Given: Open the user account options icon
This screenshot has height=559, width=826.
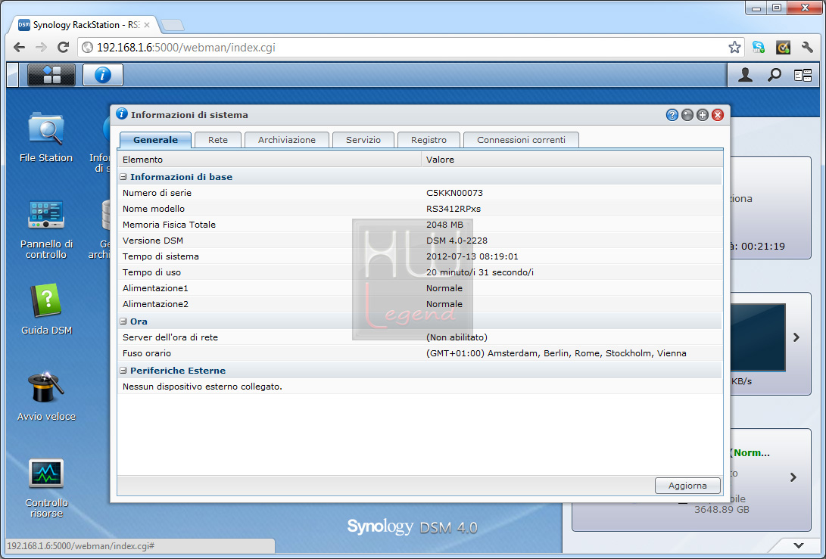Looking at the screenshot, I should (745, 76).
